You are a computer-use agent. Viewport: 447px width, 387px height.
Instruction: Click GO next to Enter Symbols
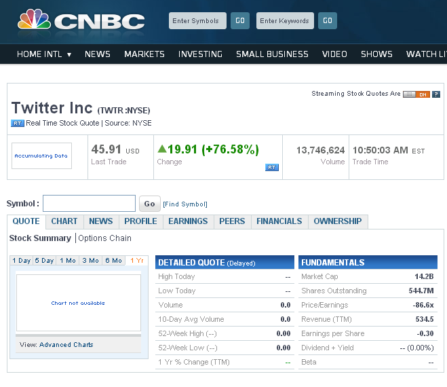click(x=240, y=20)
